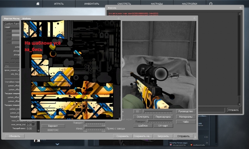This screenshot has height=149, width=249.
Task: Click the 0000724C variant code text
Action: 53,130
